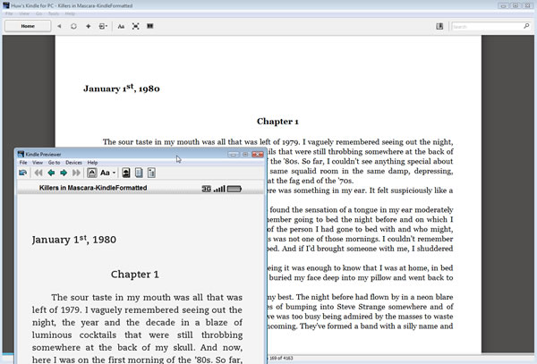
Task: Click the 3G indicator in the preview device bar
Action: click(x=206, y=189)
